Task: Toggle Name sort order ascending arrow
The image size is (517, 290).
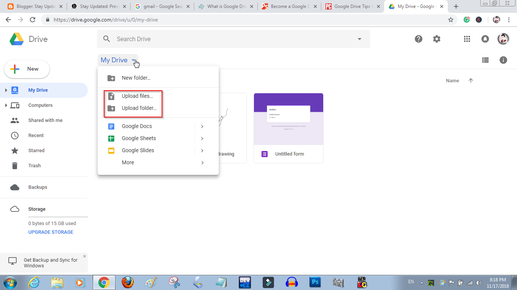Action: 471,80
